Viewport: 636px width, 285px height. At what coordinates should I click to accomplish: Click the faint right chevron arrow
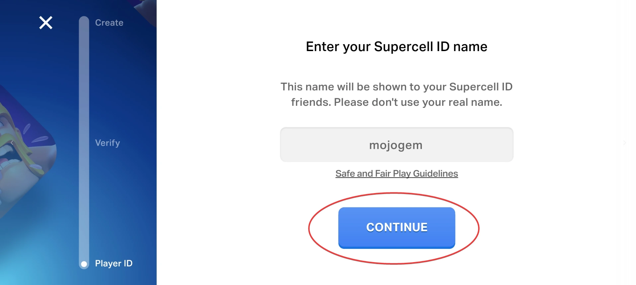[x=625, y=143]
